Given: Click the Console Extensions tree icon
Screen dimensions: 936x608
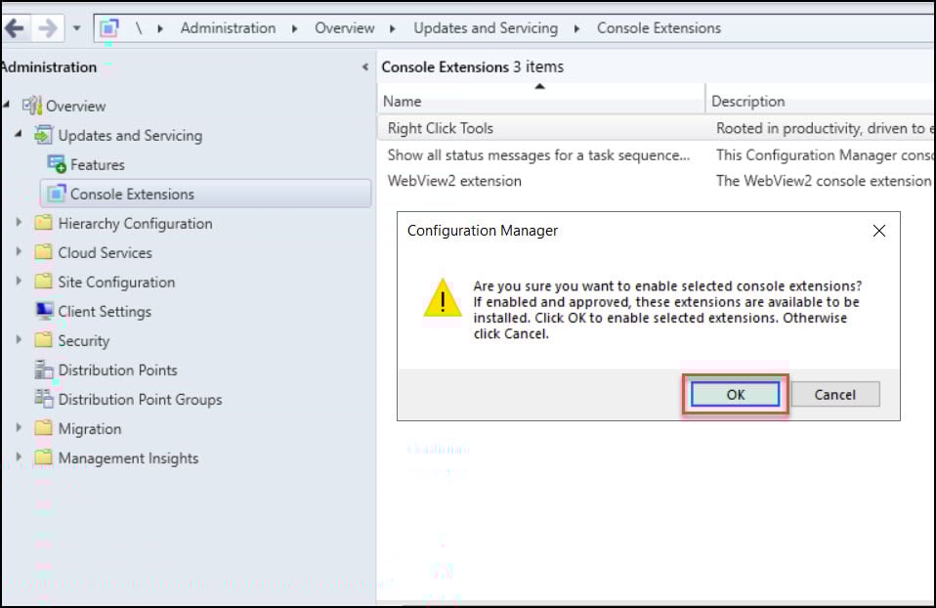Looking at the screenshot, I should click(56, 194).
